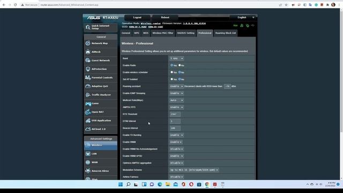
Task: Open the Open NAT sidebar icon
Action: [88, 112]
